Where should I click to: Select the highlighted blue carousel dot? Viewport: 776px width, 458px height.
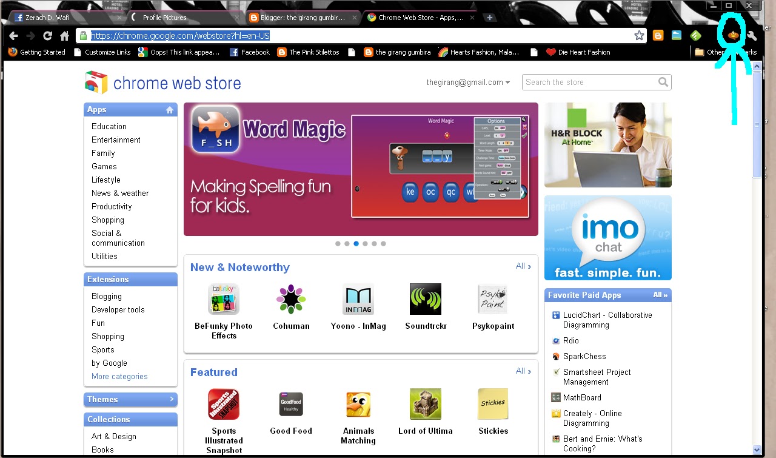coord(356,244)
